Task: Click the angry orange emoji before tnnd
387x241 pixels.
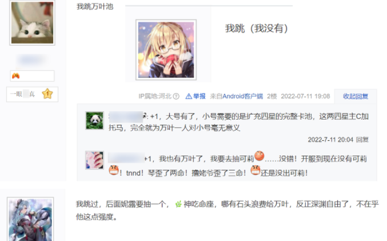Action: [114, 170]
